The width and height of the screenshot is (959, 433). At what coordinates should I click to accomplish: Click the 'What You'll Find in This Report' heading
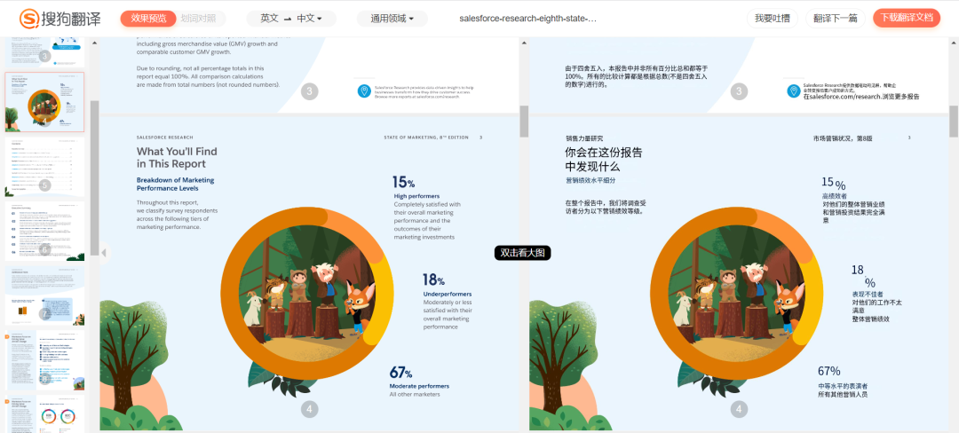tap(177, 158)
